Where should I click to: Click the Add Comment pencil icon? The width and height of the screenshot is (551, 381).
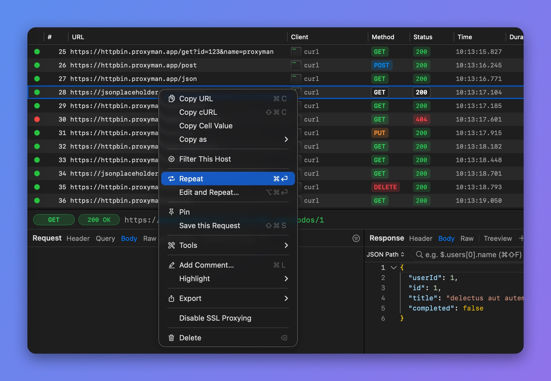pos(171,265)
